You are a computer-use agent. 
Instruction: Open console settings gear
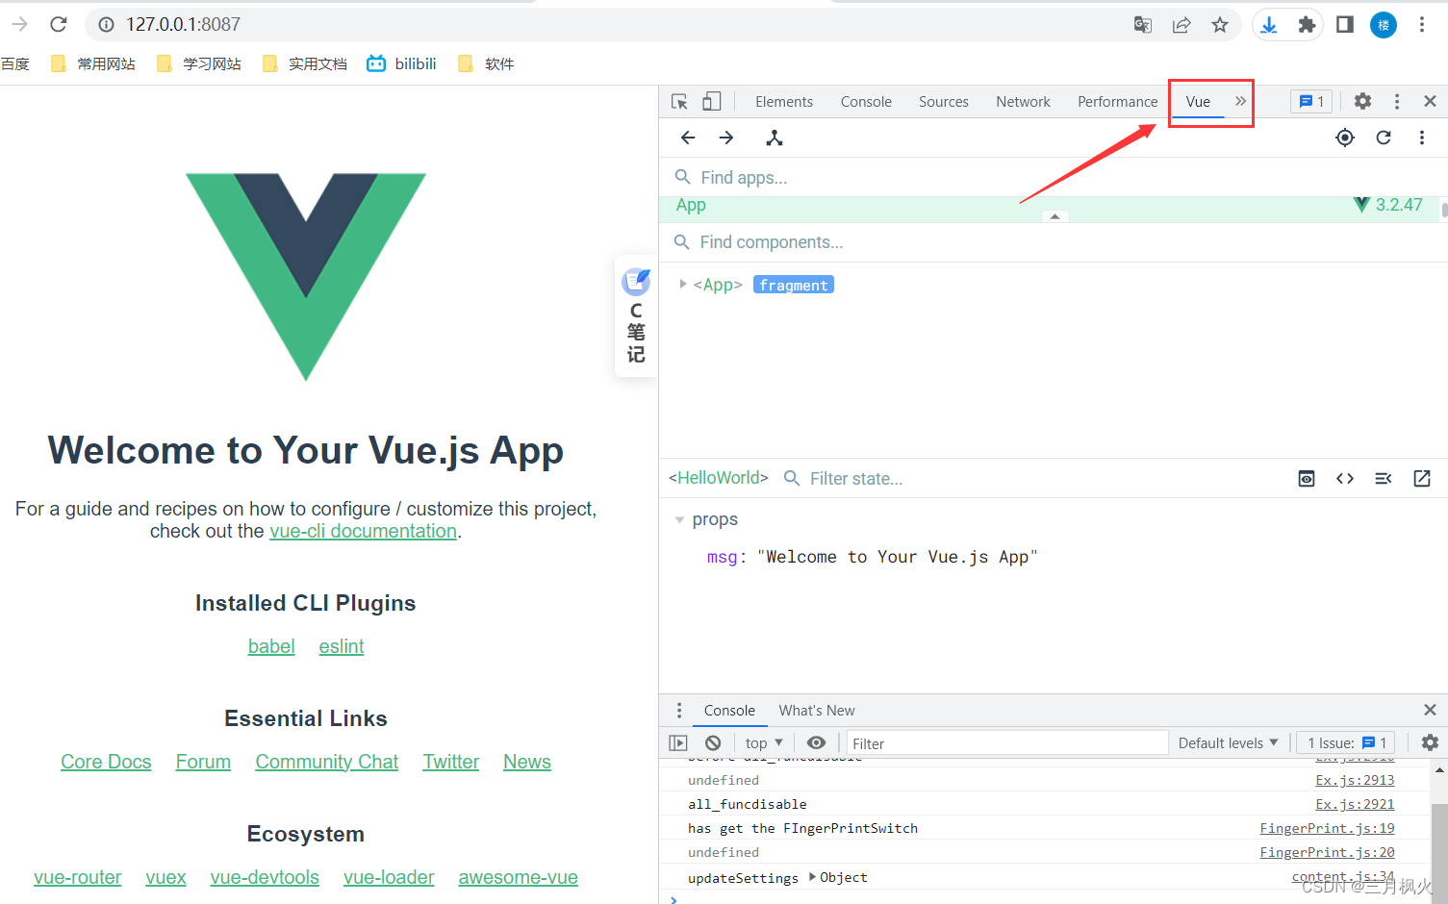pos(1430,742)
